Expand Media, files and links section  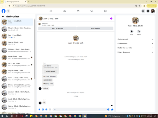pyautogui.click(x=135, y=48)
